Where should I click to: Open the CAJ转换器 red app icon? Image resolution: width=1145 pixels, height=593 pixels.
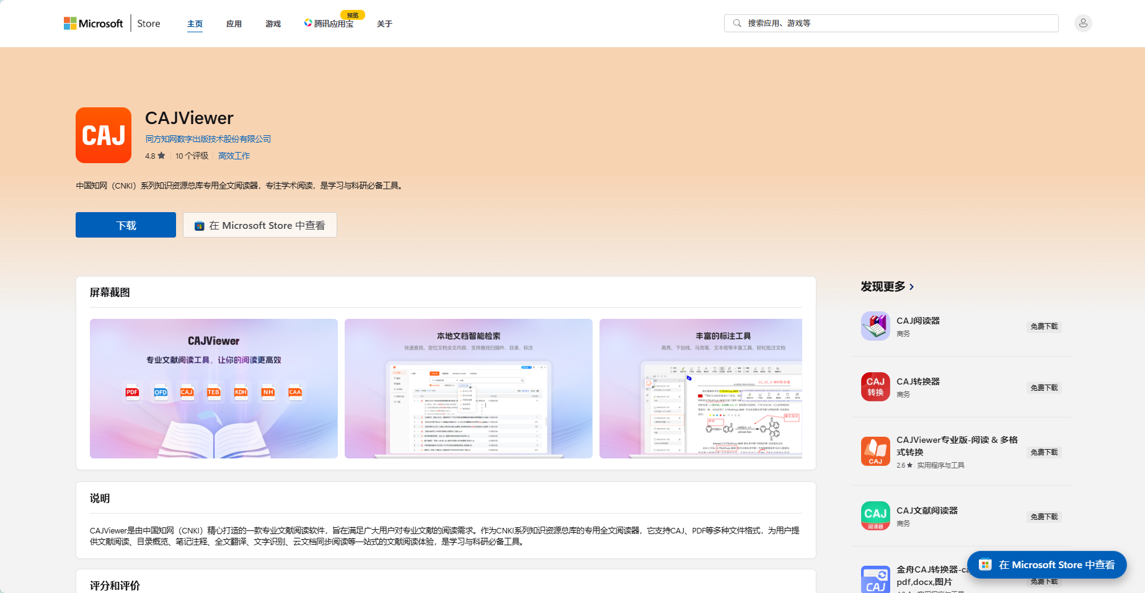coord(875,387)
